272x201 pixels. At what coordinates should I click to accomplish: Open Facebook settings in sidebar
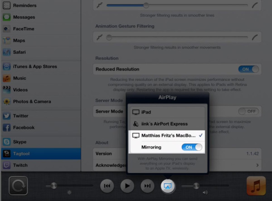tap(24, 127)
